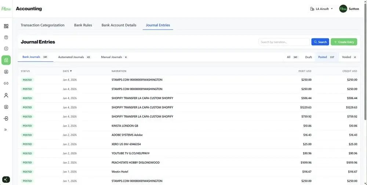The width and height of the screenshot is (367, 185).
Task: Switch to Transaction Categorization tab
Action: coord(42,25)
